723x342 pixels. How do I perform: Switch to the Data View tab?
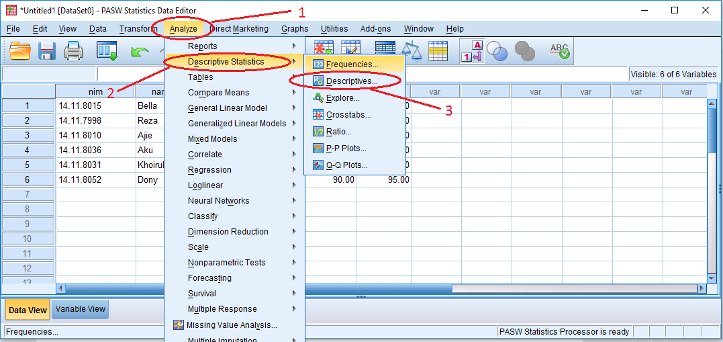[x=28, y=310]
